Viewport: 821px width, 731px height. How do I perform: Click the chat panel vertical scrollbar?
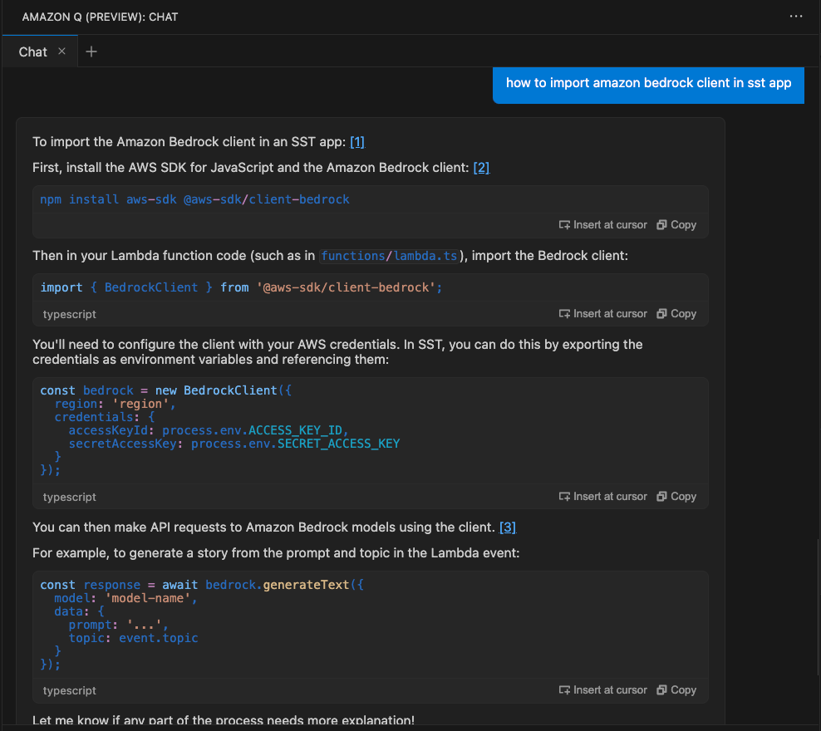click(x=818, y=607)
